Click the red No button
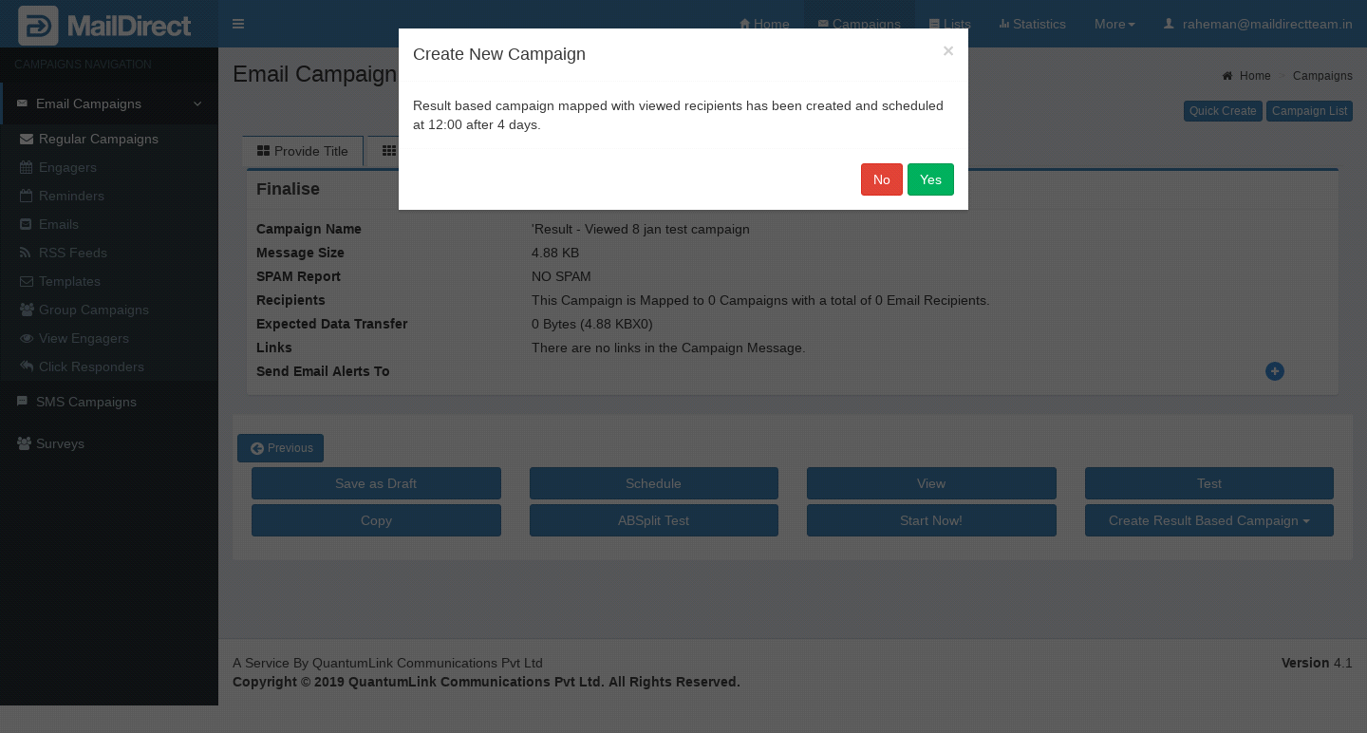 881,179
